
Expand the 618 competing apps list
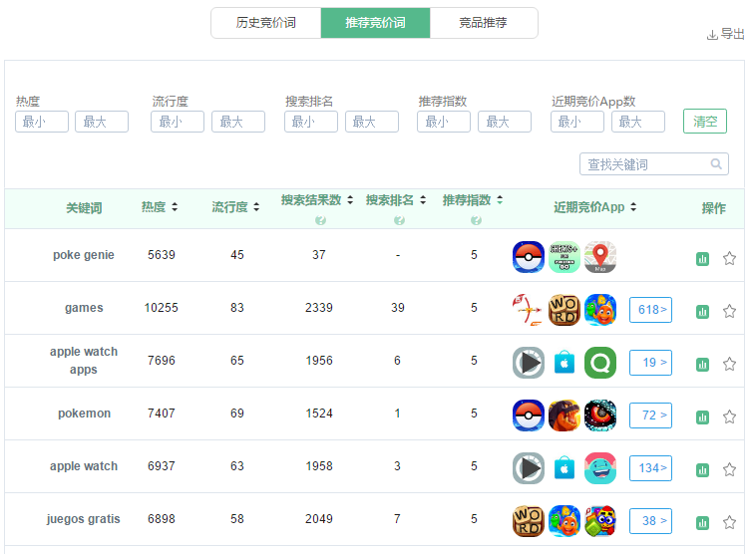[650, 310]
